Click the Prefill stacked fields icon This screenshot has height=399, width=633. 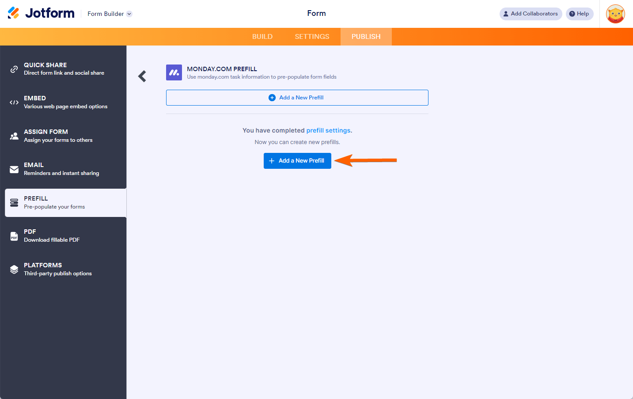[x=14, y=203]
